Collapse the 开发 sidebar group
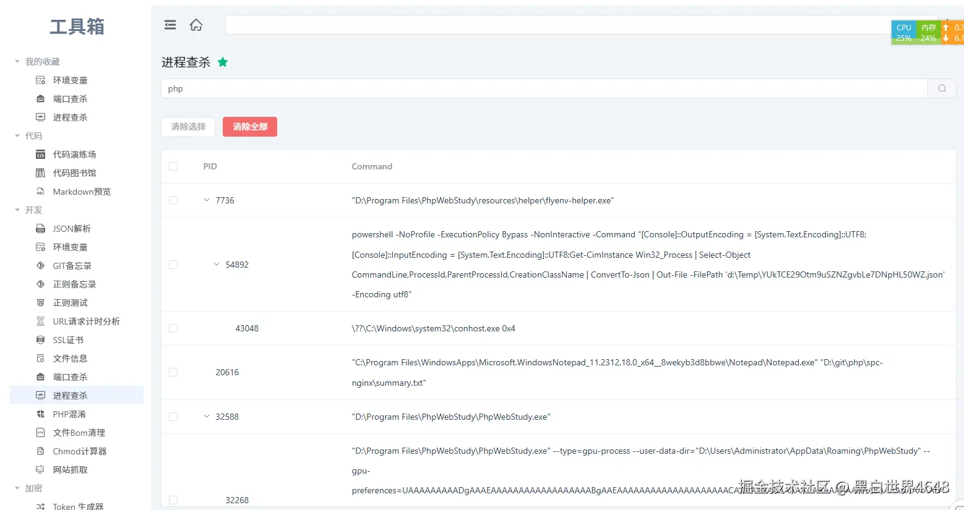Image resolution: width=964 pixels, height=510 pixels. (17, 210)
